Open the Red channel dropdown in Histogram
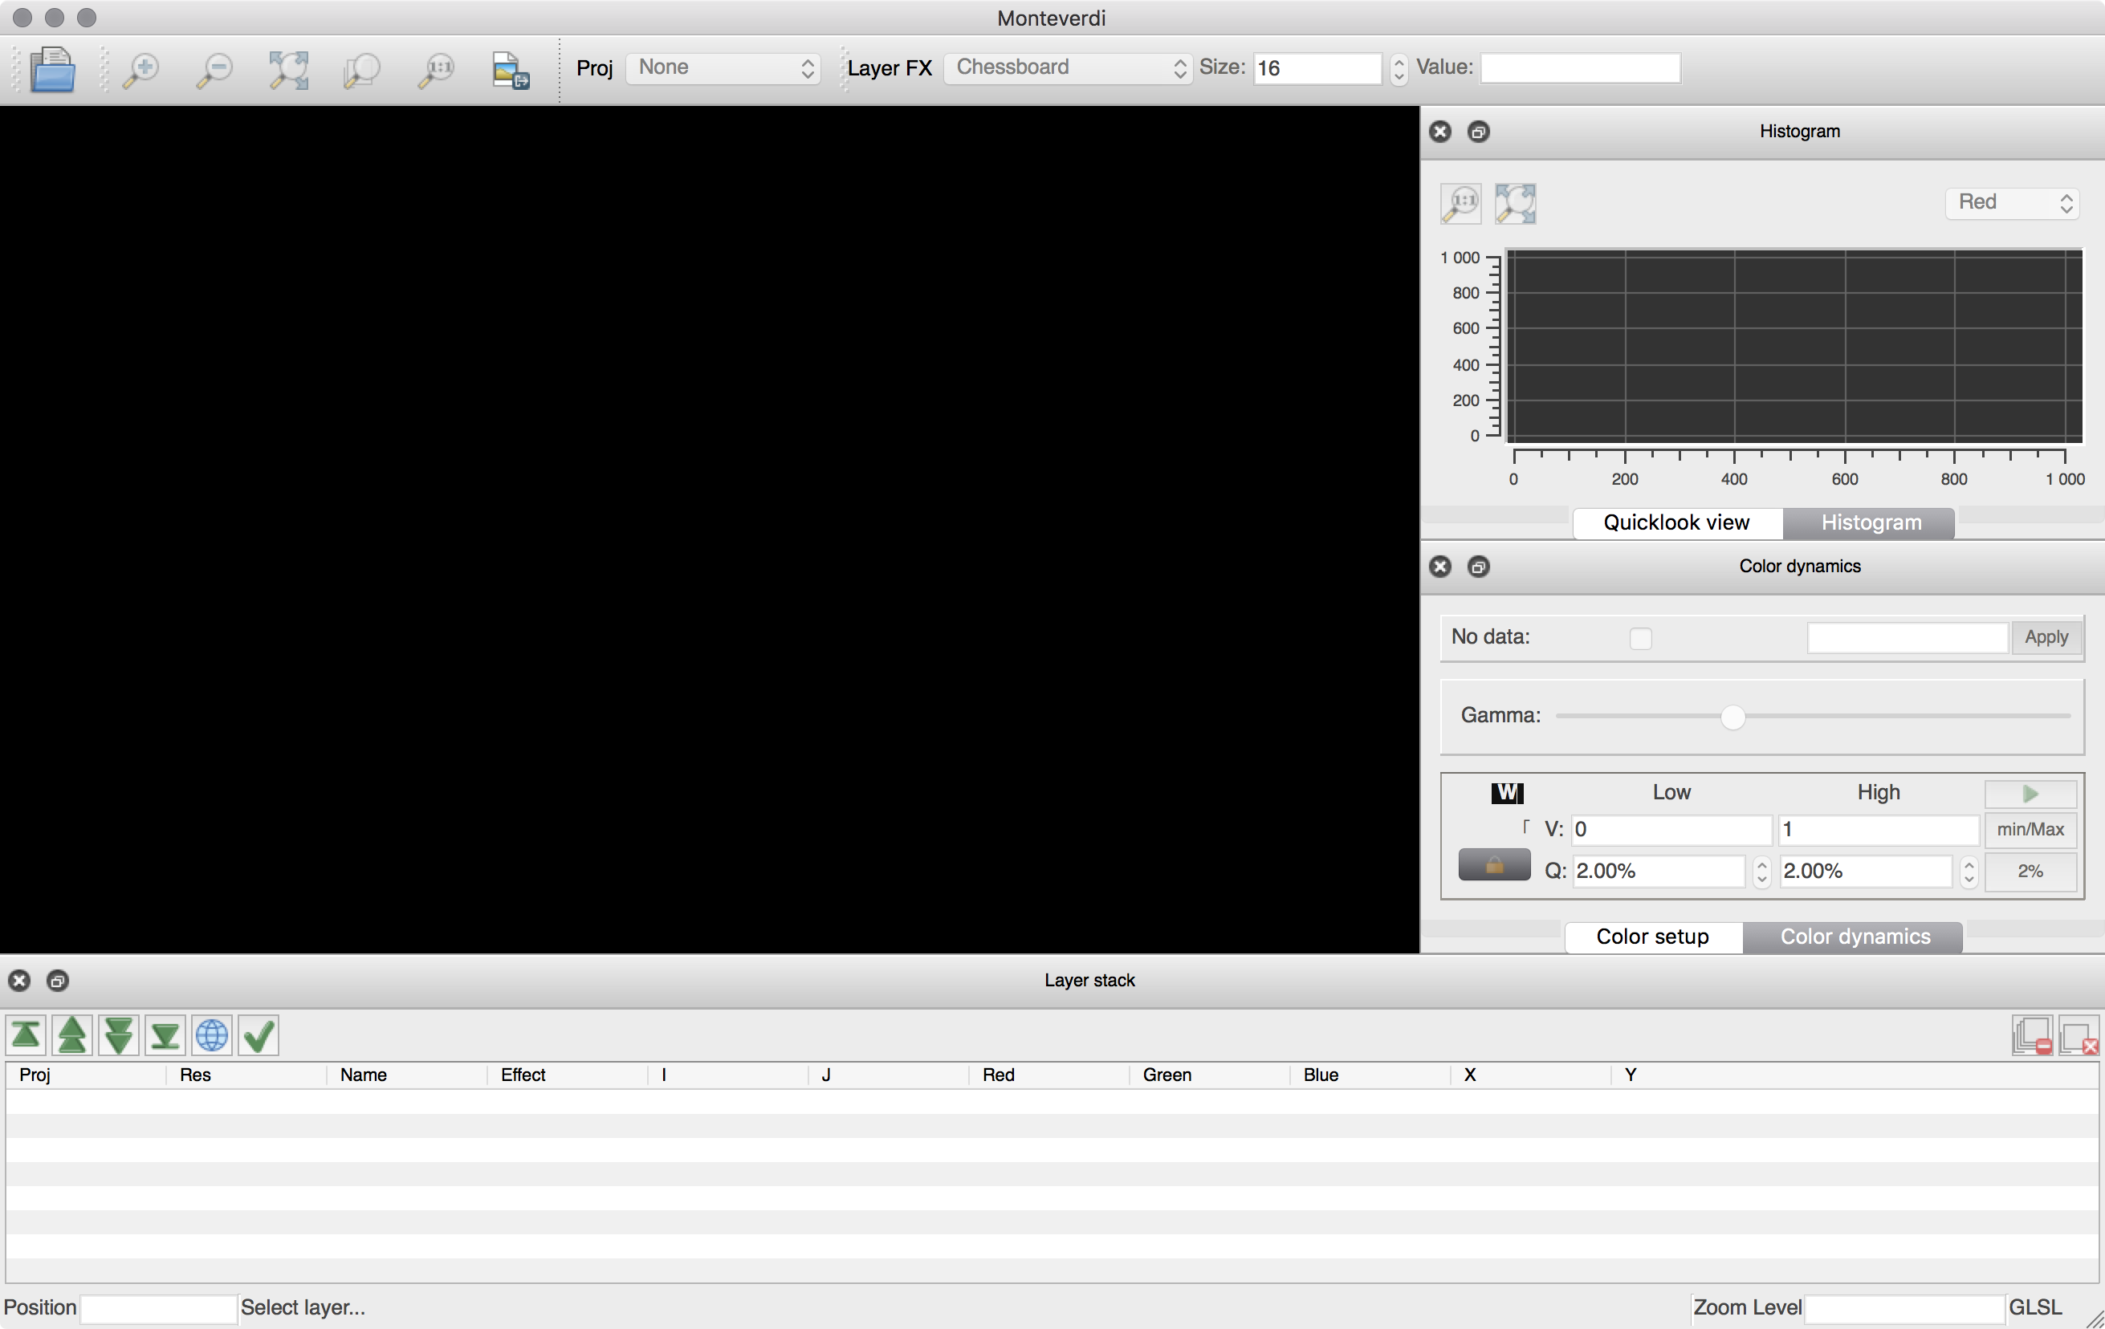 click(2011, 203)
